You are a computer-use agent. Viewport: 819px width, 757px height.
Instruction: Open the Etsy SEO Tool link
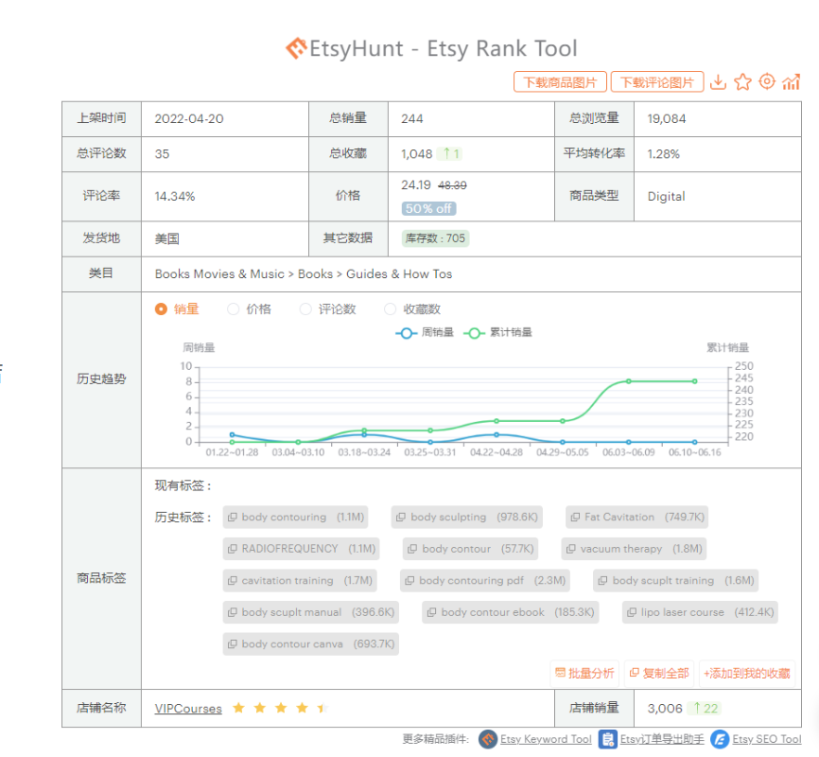pos(766,739)
